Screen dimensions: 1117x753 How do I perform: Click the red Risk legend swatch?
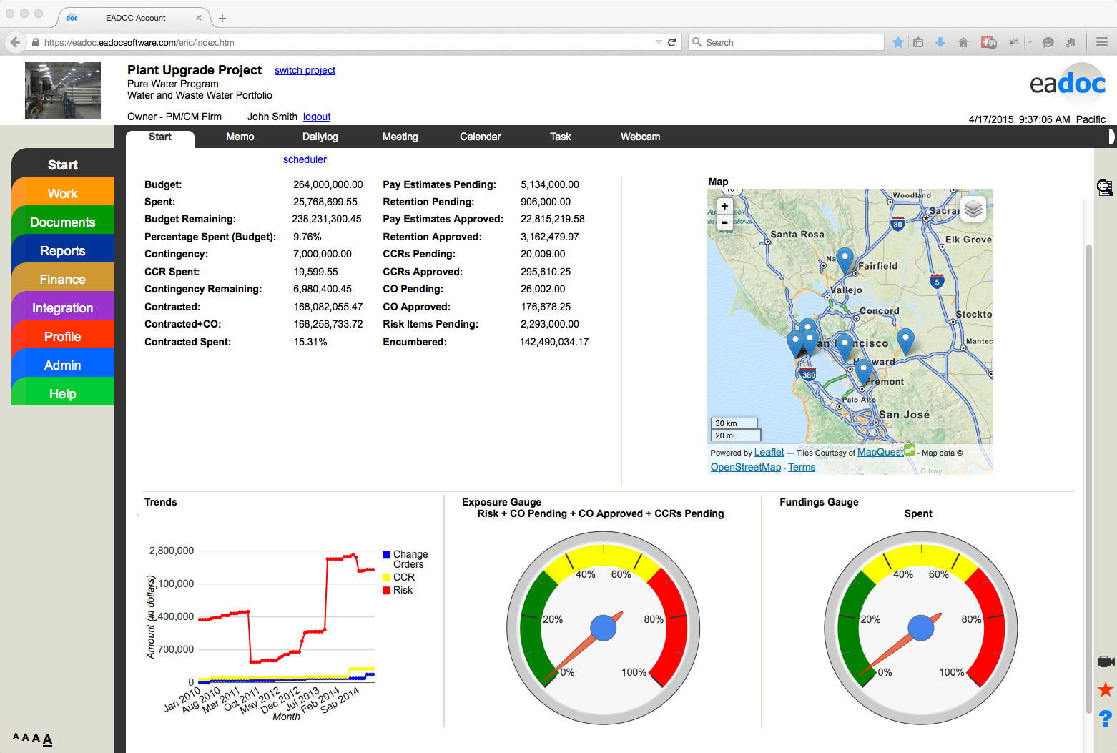click(386, 590)
